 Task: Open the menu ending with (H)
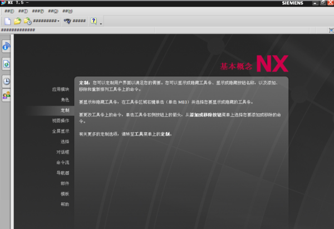[67, 11]
